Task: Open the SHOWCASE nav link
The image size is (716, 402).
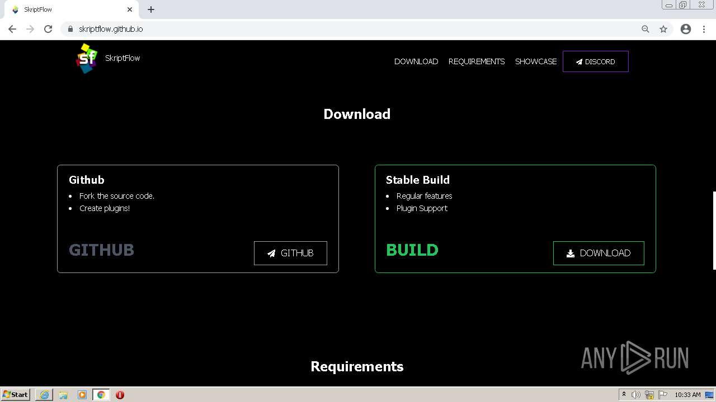Action: (536, 61)
